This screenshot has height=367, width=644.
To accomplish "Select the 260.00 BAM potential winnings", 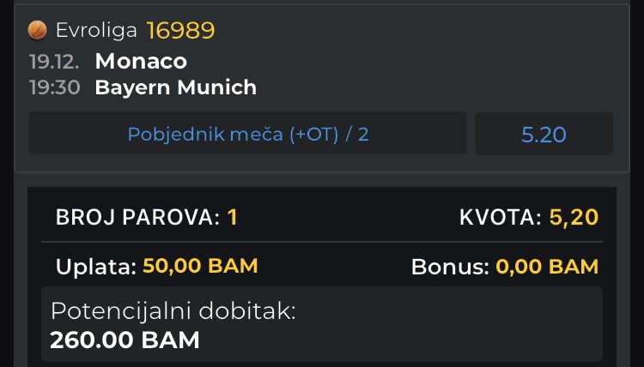I will pyautogui.click(x=125, y=340).
